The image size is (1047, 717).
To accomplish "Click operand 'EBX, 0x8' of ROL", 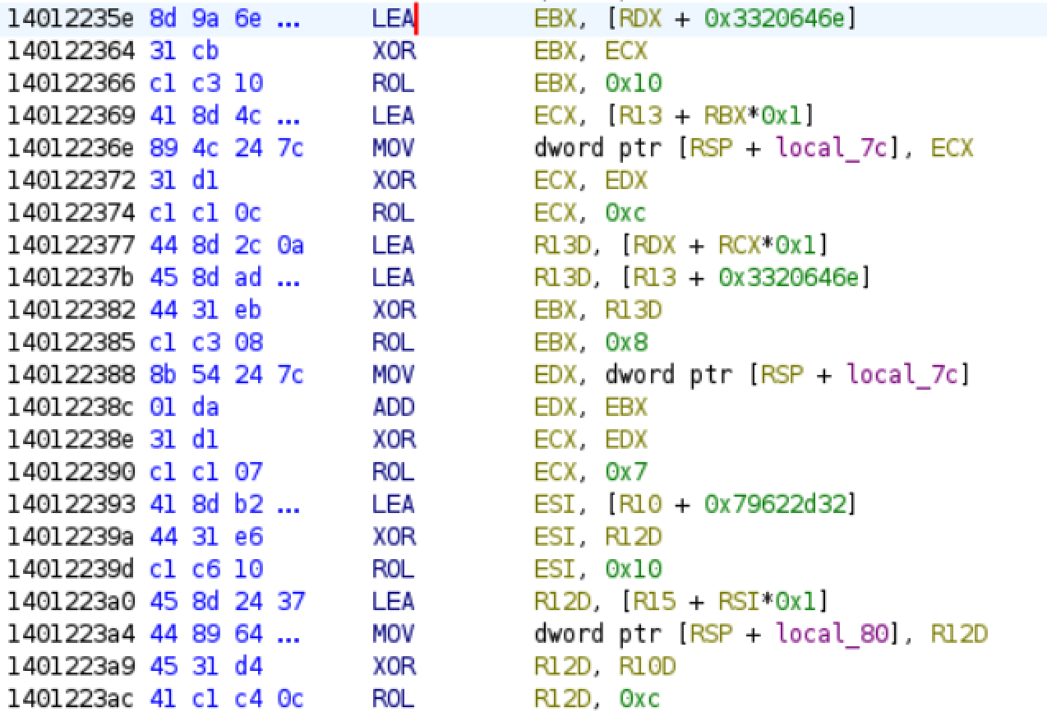I will point(590,342).
